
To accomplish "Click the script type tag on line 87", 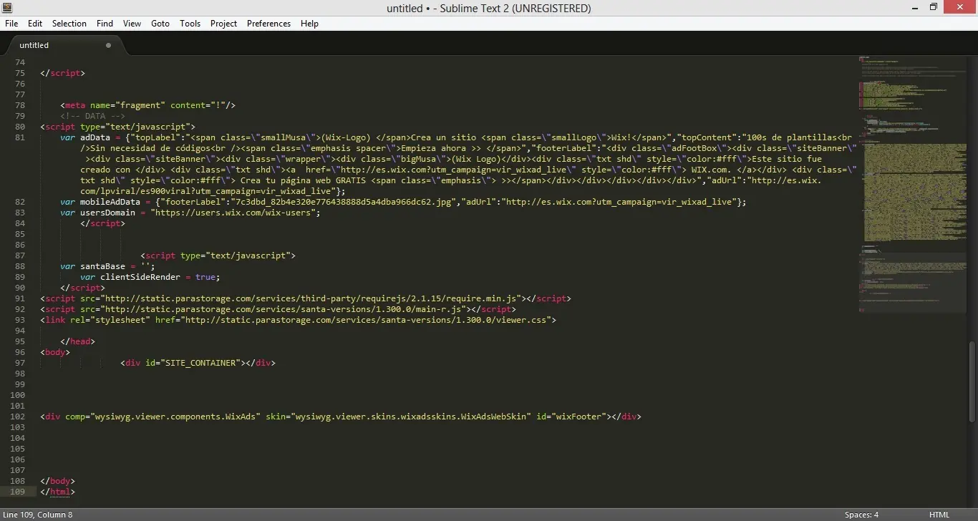I will [218, 255].
